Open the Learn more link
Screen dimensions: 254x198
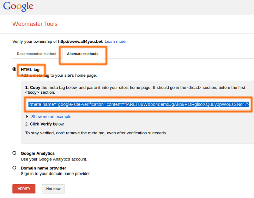click(115, 42)
